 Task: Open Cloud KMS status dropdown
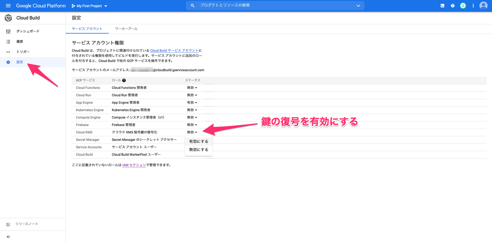pos(192,132)
